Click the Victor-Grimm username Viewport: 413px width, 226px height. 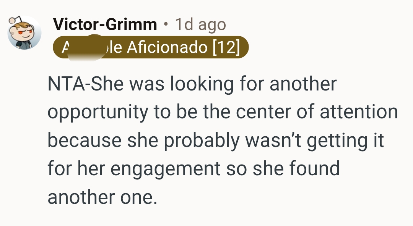point(105,24)
